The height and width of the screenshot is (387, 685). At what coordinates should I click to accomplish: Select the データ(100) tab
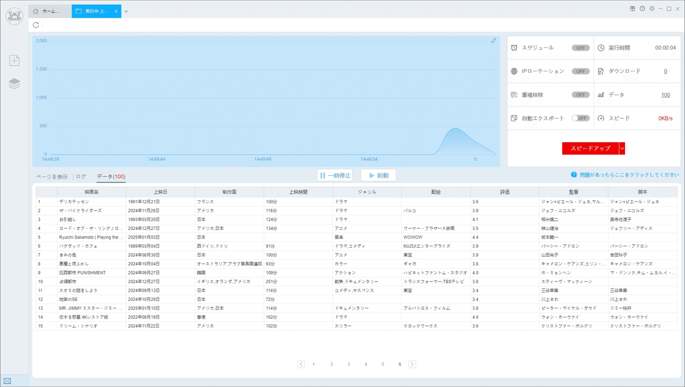[111, 177]
